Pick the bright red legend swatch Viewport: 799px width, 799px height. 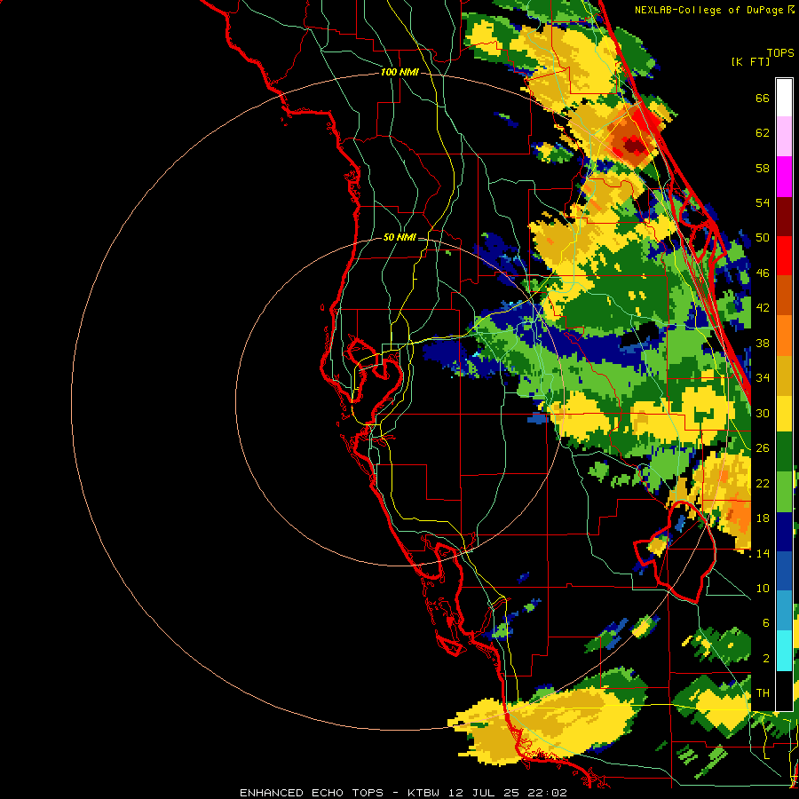(x=784, y=256)
